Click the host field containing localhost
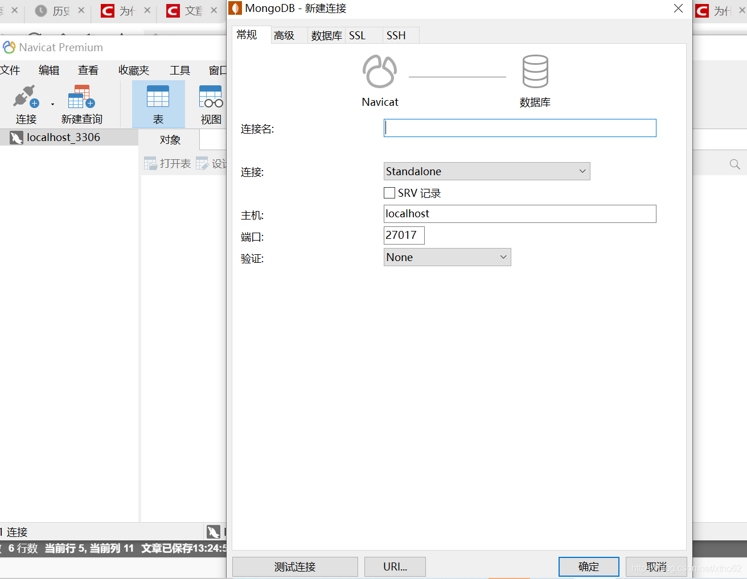 [520, 214]
